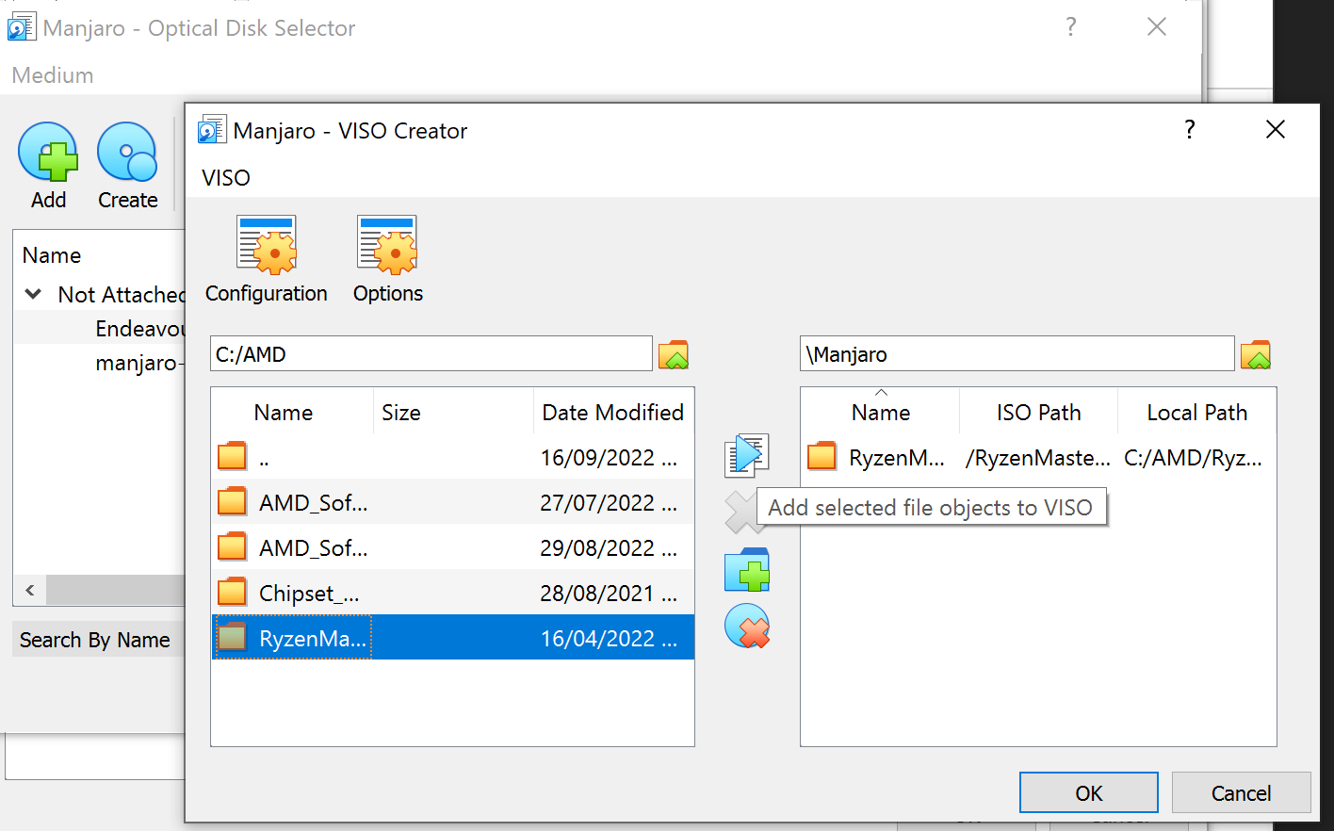Click the Cancel button in VISO Creator
1334x831 pixels.
(1241, 792)
